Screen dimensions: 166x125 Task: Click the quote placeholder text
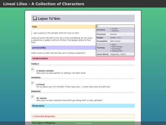(56, 33)
